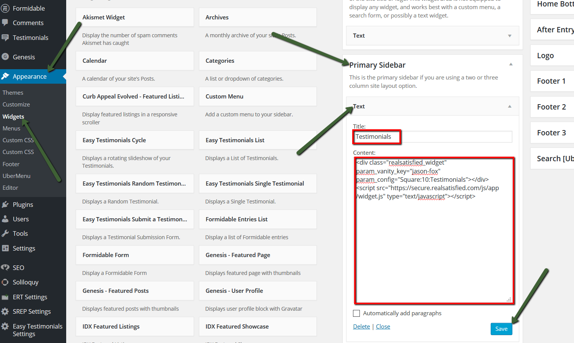Expand the Home Bottom widget area
The width and height of the screenshot is (574, 343).
click(552, 7)
